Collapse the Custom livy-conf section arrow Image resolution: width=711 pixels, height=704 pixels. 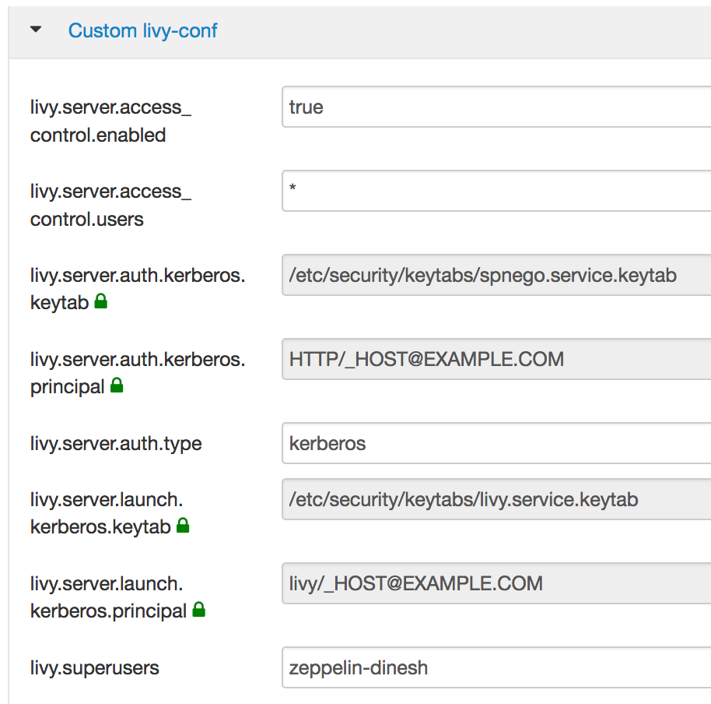[35, 30]
